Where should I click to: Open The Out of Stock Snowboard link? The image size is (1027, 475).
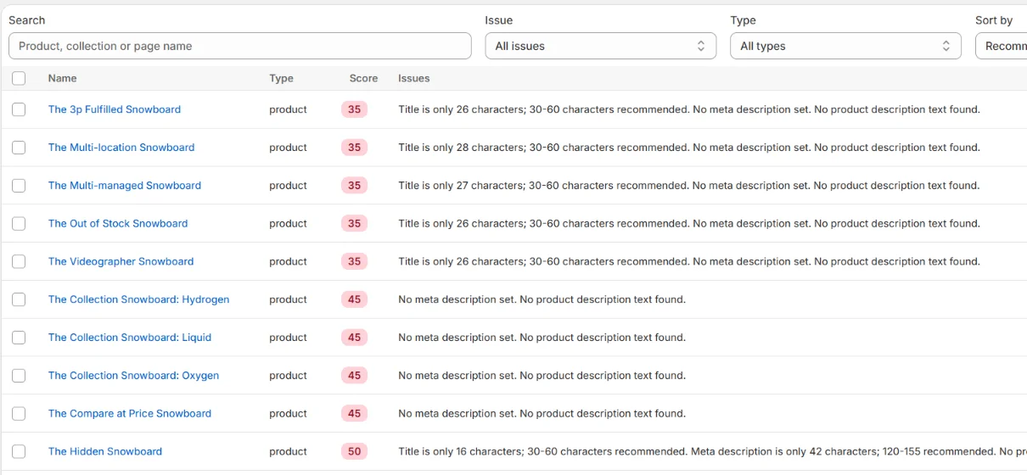(118, 224)
